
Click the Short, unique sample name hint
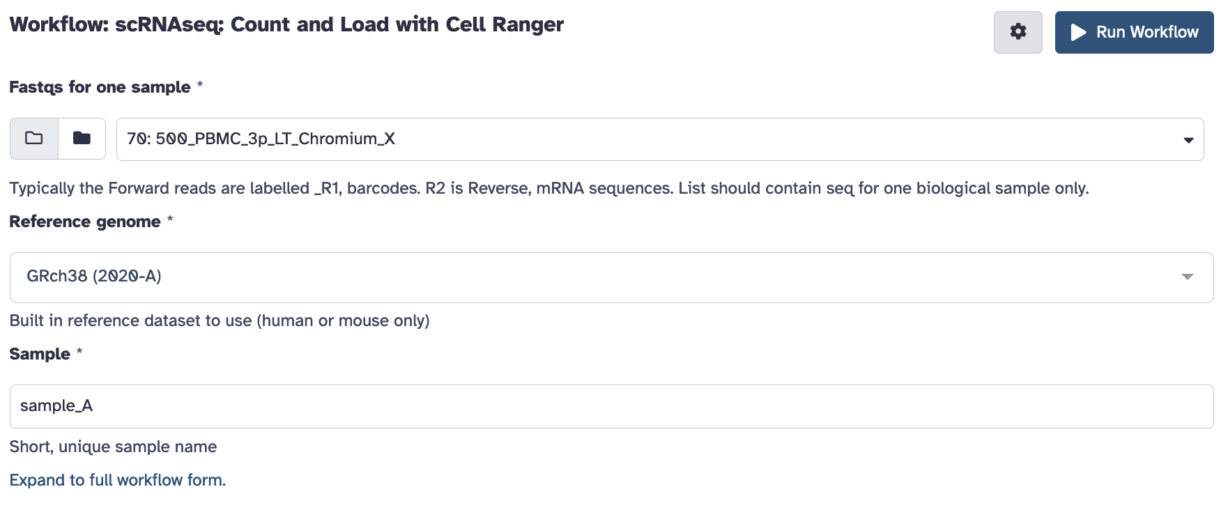(113, 447)
